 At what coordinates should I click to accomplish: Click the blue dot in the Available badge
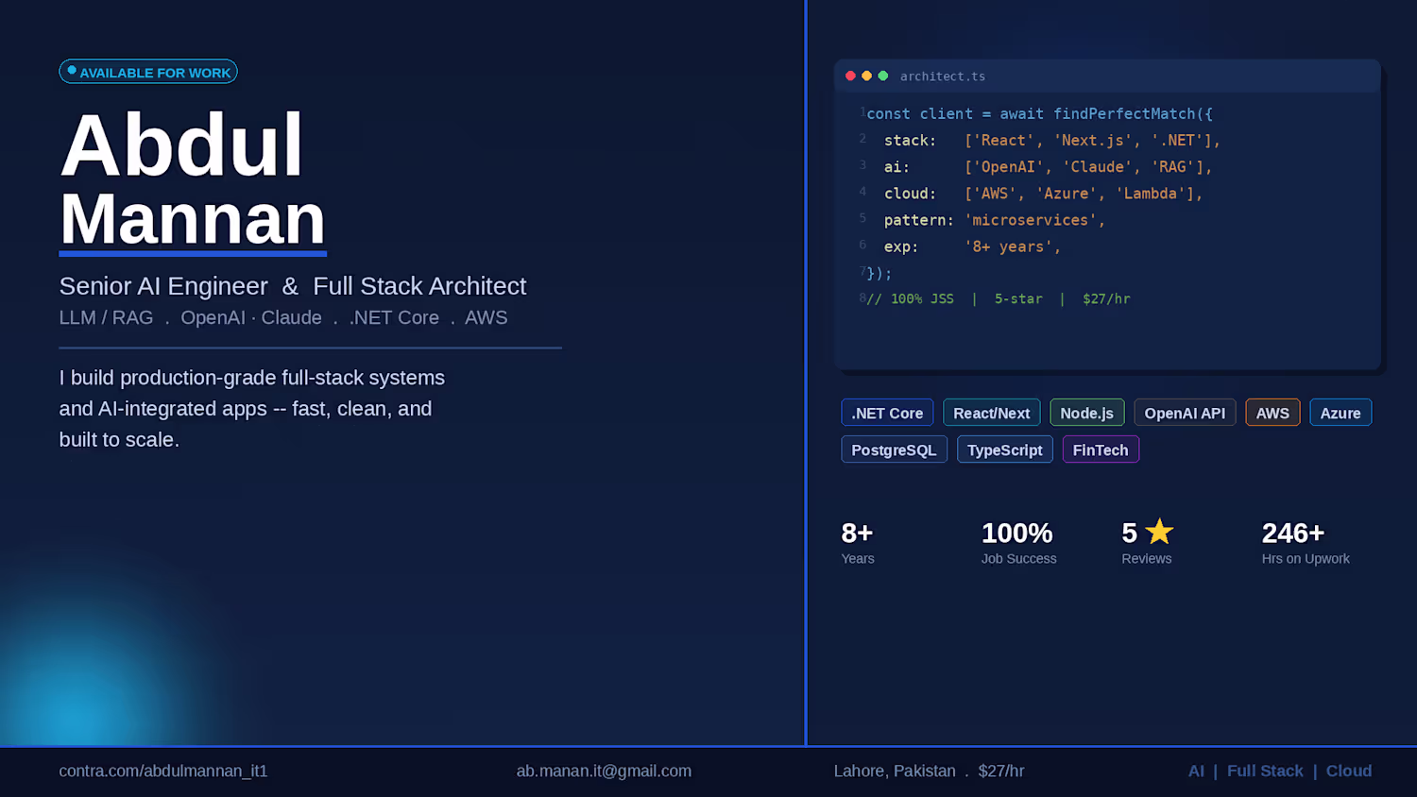[72, 70]
